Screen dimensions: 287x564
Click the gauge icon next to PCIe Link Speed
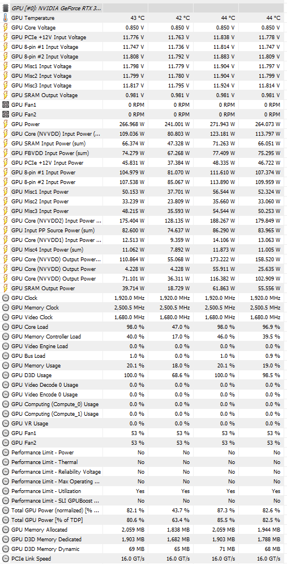pos(5,559)
